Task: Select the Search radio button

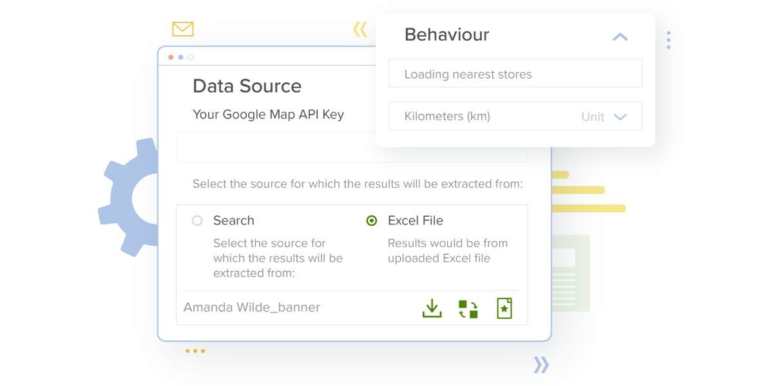Action: [198, 221]
